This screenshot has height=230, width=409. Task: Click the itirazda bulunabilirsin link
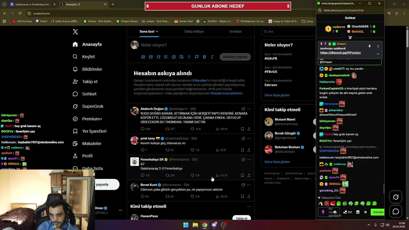227,93
